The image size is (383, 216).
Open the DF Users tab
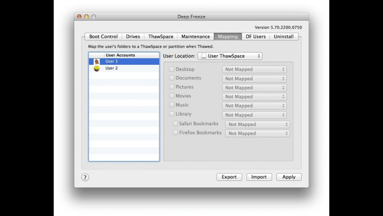point(255,37)
